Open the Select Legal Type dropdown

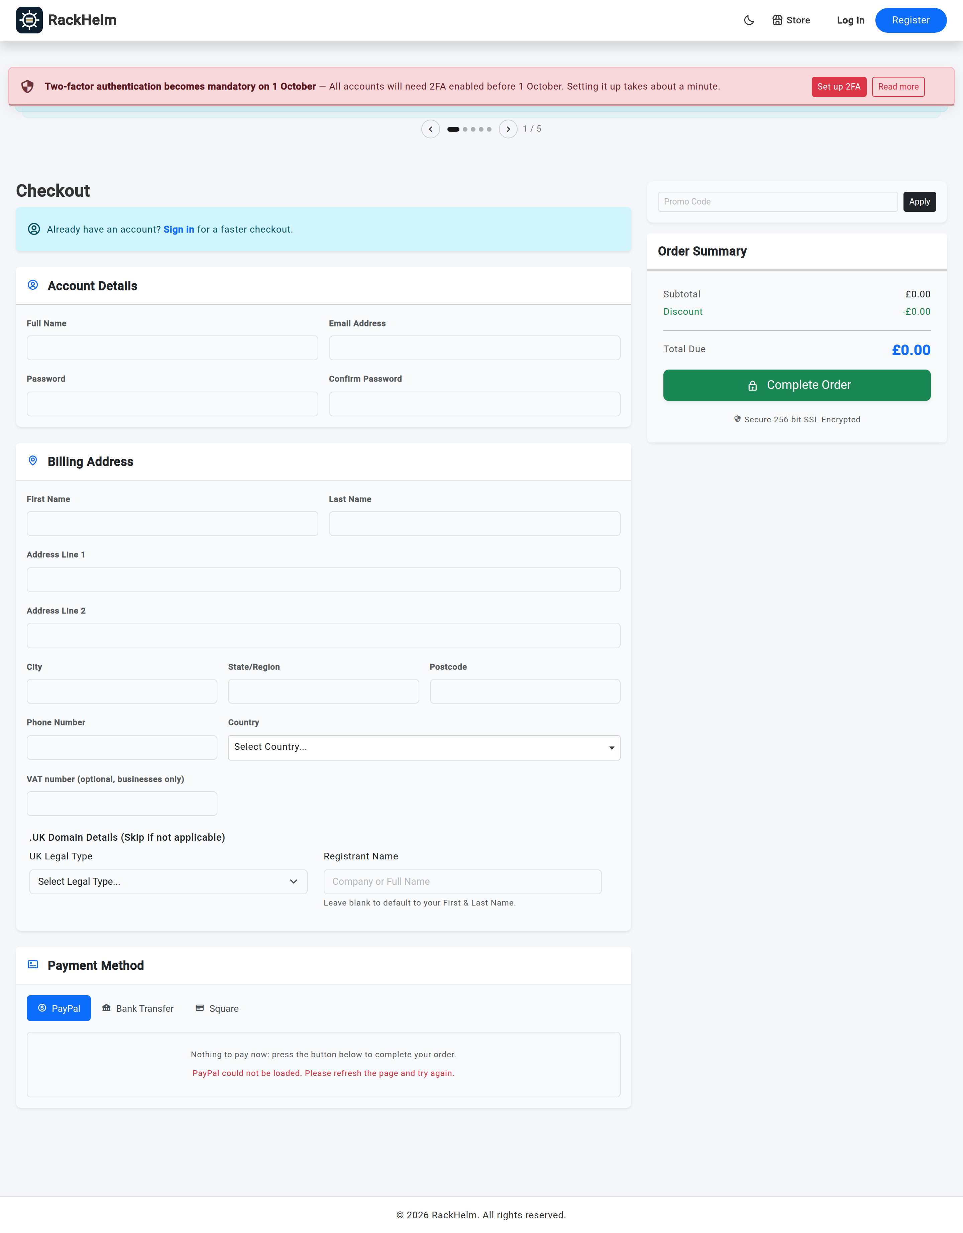pos(168,881)
